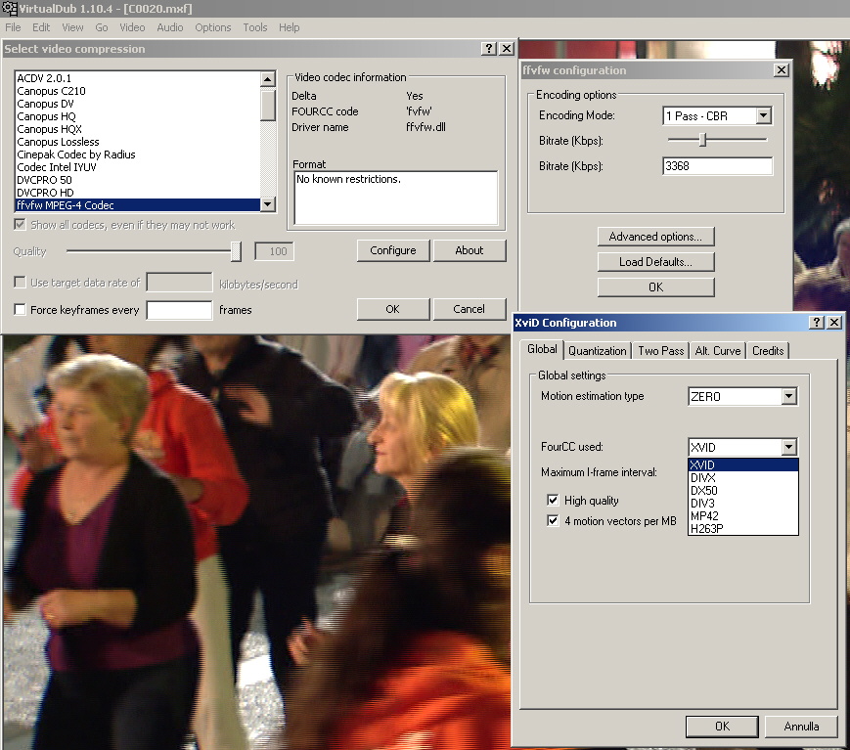Click codec list scrollbar down arrow

pyautogui.click(x=268, y=204)
